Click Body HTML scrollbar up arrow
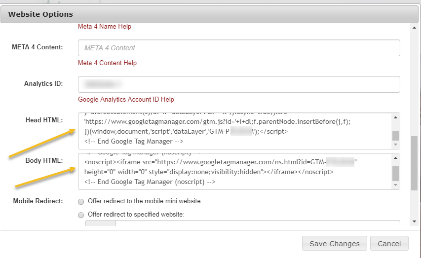Viewport: 421px width, 258px height. (x=395, y=158)
